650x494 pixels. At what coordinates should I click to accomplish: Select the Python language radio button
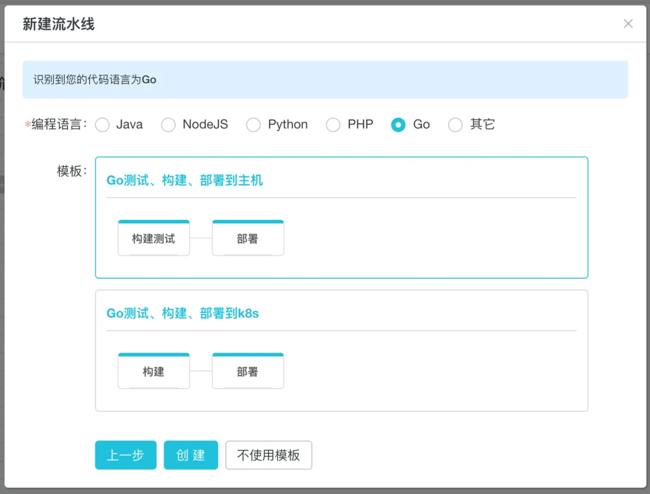253,125
